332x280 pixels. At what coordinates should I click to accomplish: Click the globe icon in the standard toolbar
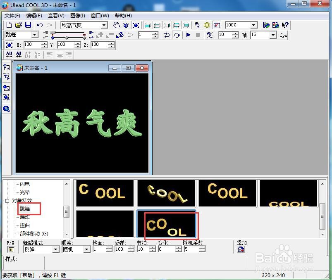click(207, 25)
